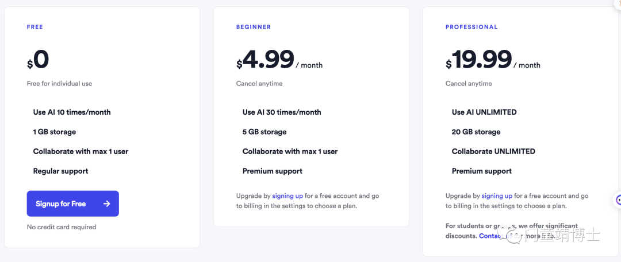Select the BEGINNER plan heading
This screenshot has width=621, height=262.
point(254,27)
